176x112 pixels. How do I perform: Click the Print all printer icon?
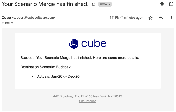(162, 4)
